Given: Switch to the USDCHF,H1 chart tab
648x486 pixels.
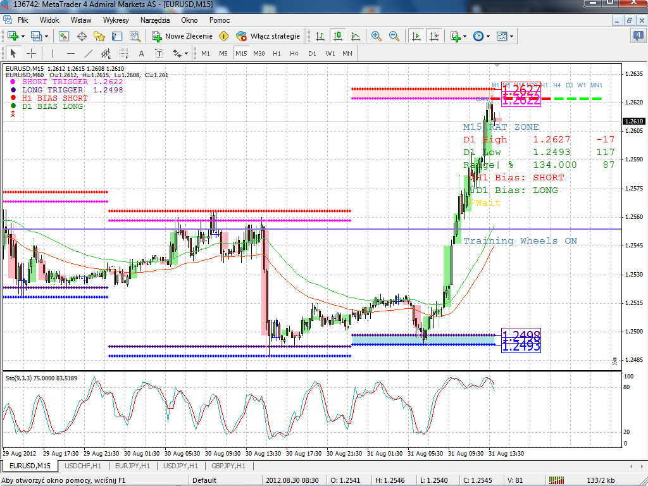Looking at the screenshot, I should coord(84,466).
